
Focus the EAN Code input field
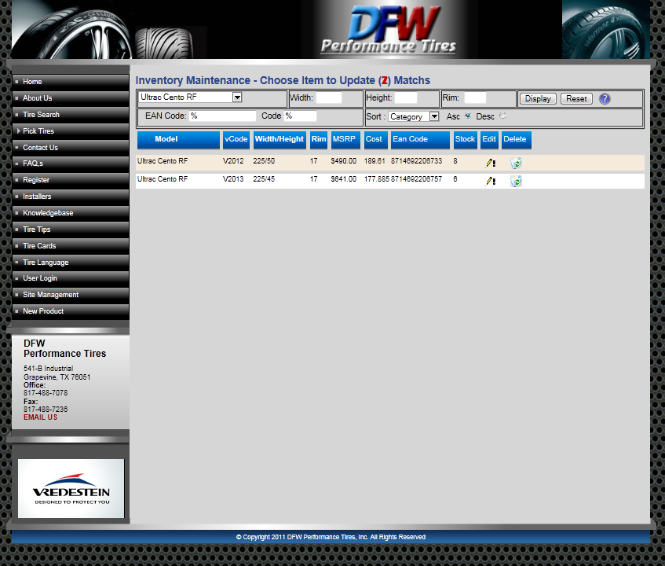pyautogui.click(x=223, y=116)
